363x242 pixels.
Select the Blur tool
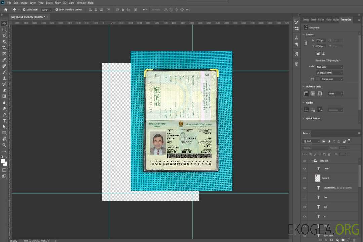click(4, 103)
